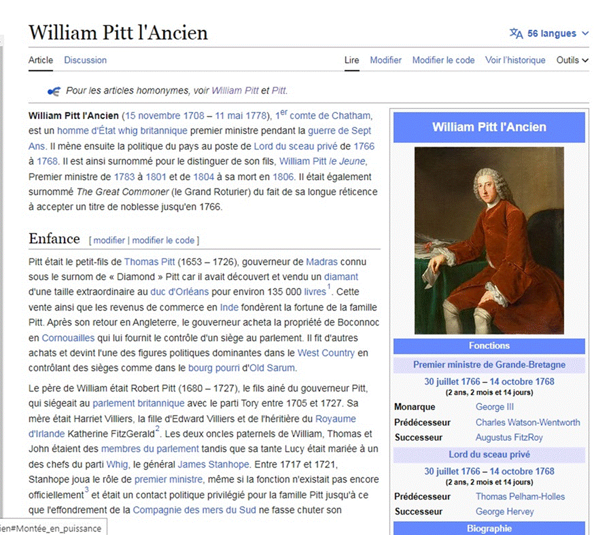
Task: Open Lord du sceau privé text link
Action: [296, 146]
